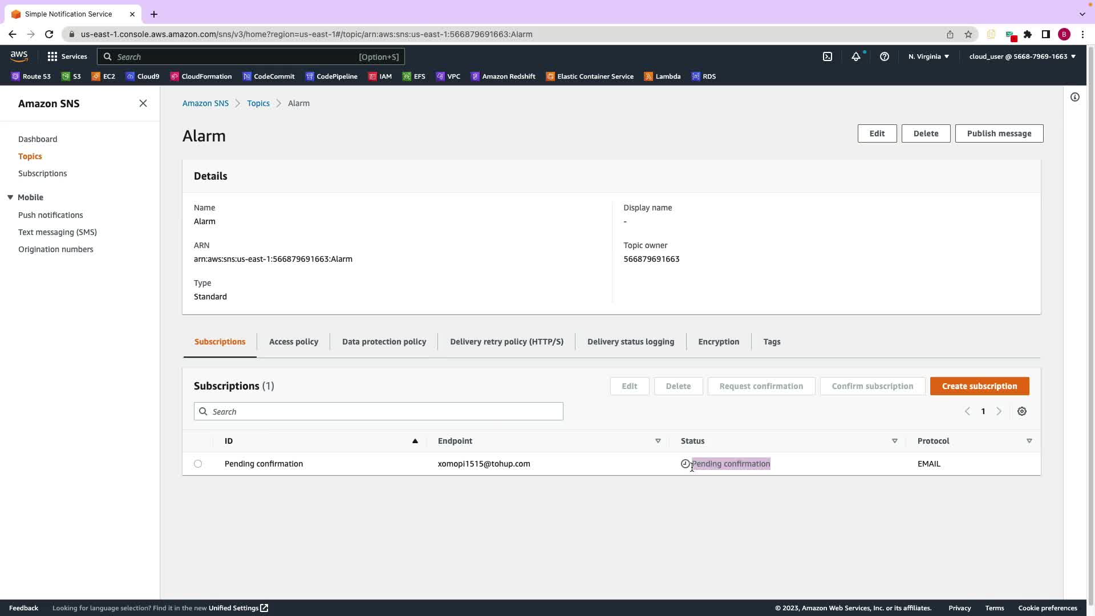Open the CloudShell terminal icon
This screenshot has width=1095, height=616.
coord(828,56)
